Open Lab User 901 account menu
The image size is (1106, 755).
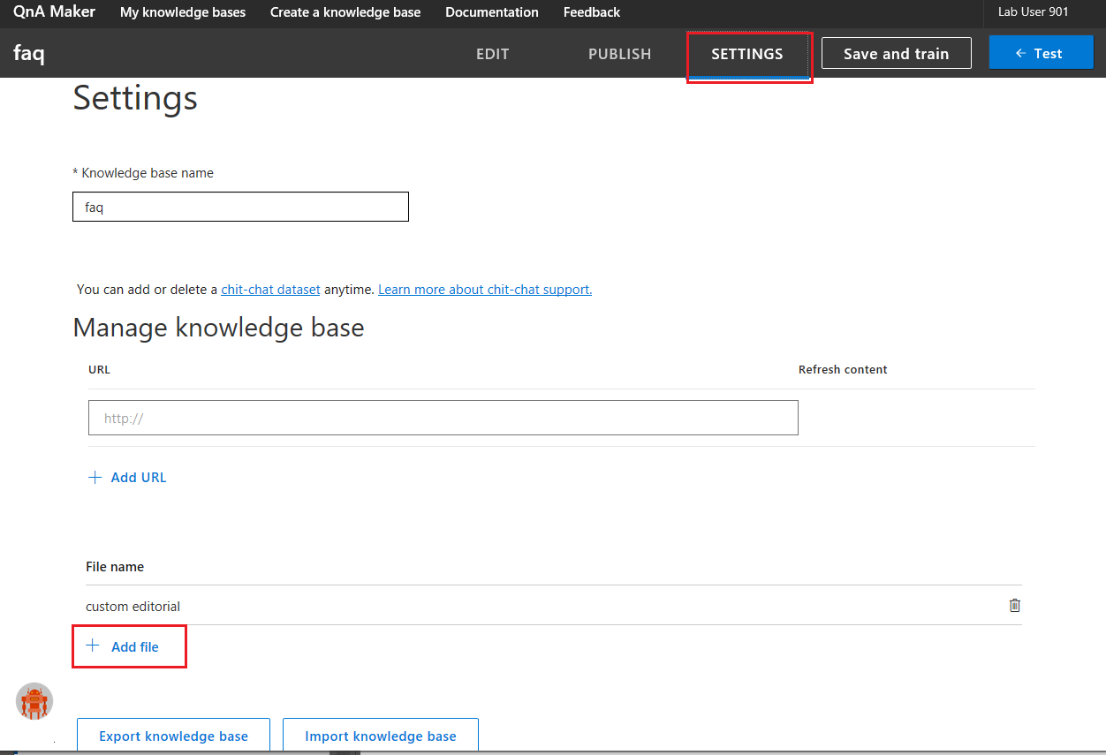click(1034, 12)
